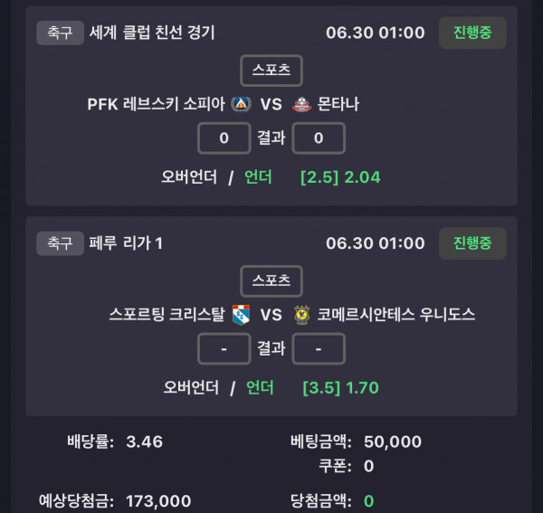
Task: Click the [2.5] 2.04 under odds
Action: (x=340, y=177)
